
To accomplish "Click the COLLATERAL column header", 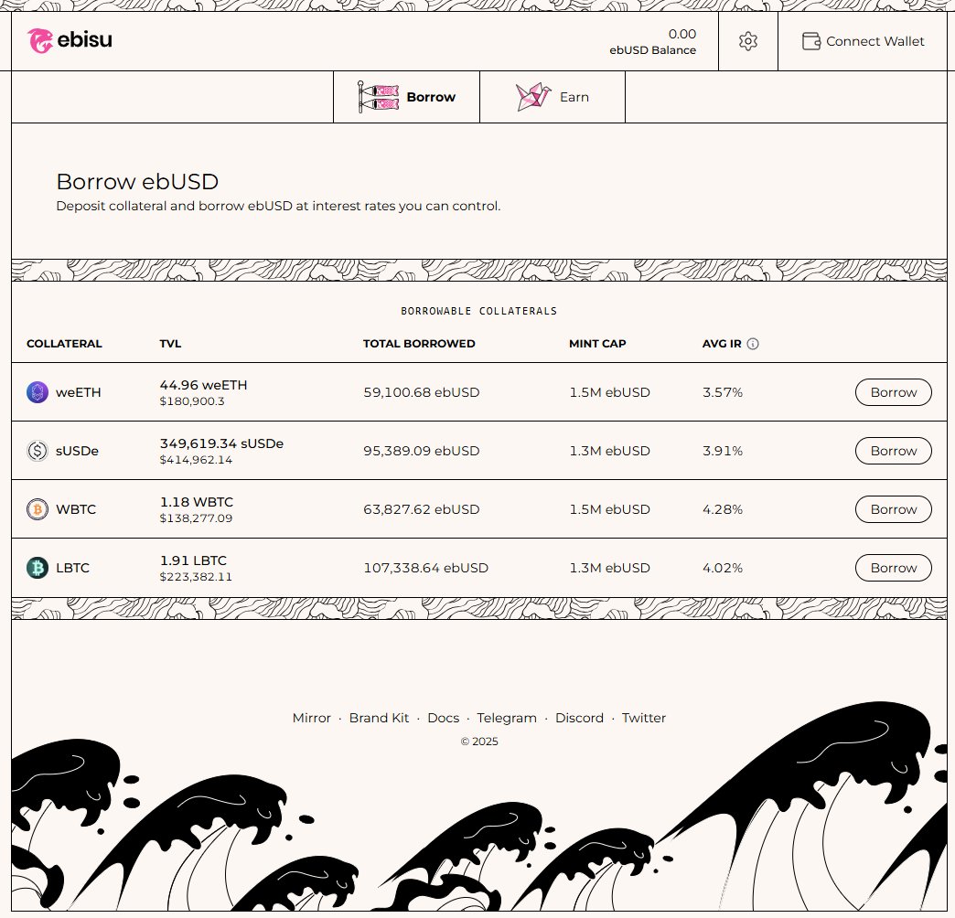I will pos(64,344).
